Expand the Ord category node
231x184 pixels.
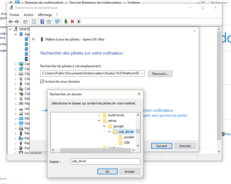(x=16, y=124)
